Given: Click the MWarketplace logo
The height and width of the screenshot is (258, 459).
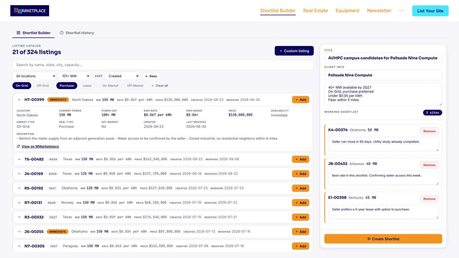Looking at the screenshot, I should 30,11.
